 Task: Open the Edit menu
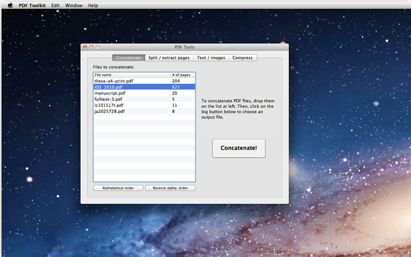(x=55, y=5)
